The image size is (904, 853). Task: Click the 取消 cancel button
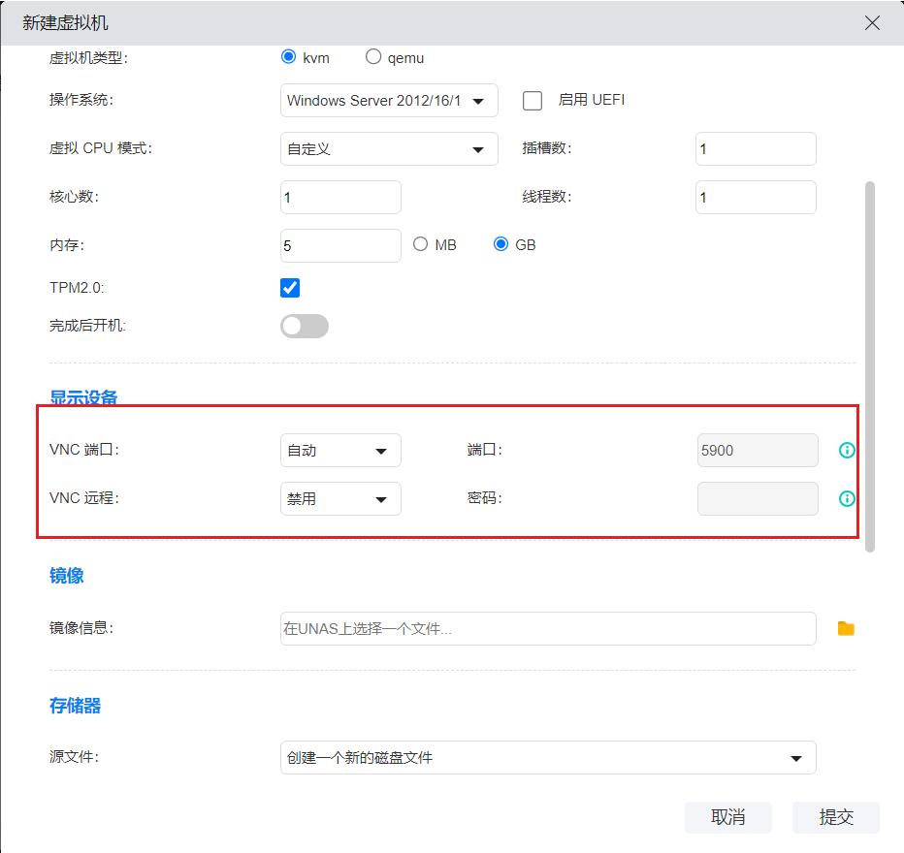point(728,817)
